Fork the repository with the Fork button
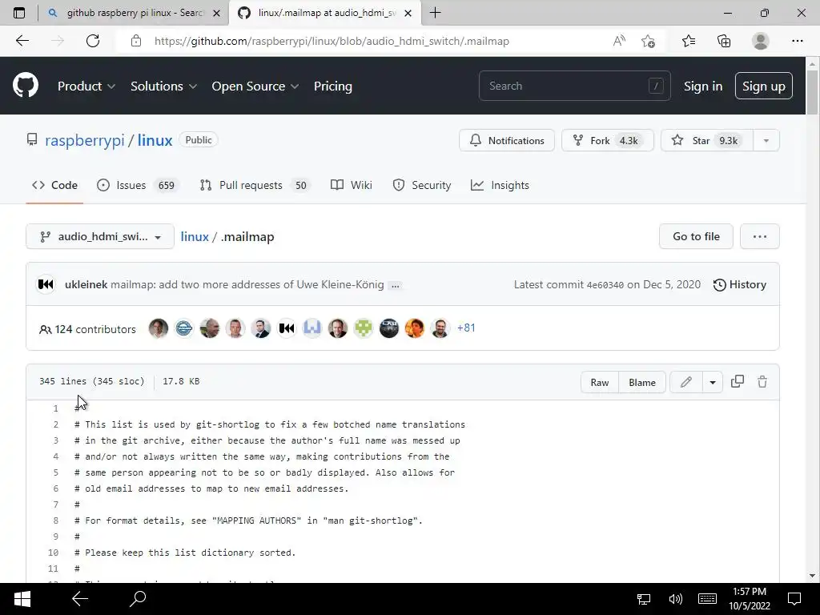Screen dimensions: 820x615 pyautogui.click(x=608, y=141)
